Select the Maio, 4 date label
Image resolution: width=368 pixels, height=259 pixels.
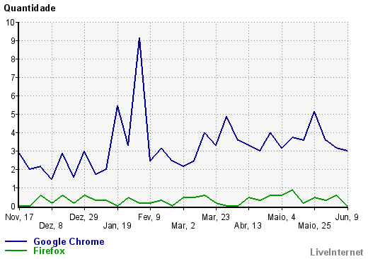282,217
